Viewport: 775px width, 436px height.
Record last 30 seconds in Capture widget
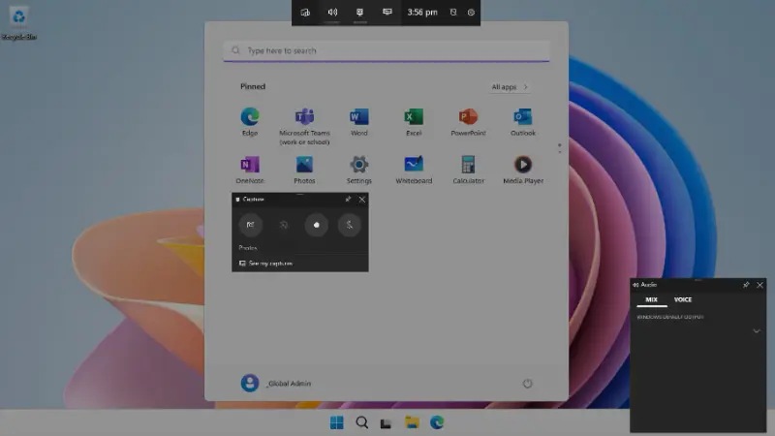[x=283, y=225]
